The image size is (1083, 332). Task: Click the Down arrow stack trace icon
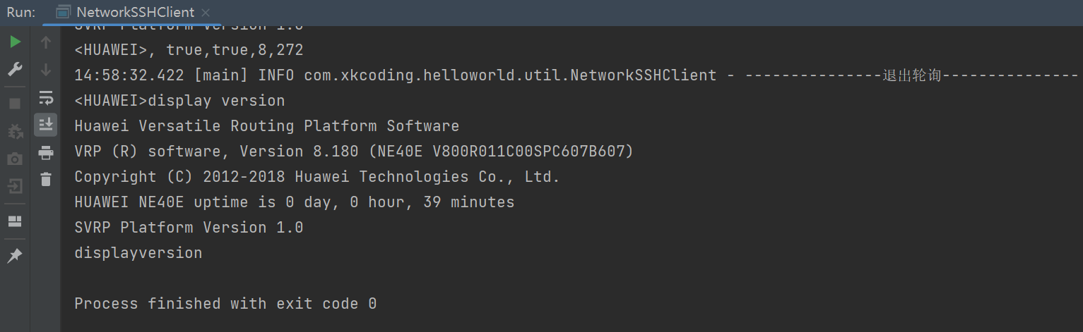point(46,70)
